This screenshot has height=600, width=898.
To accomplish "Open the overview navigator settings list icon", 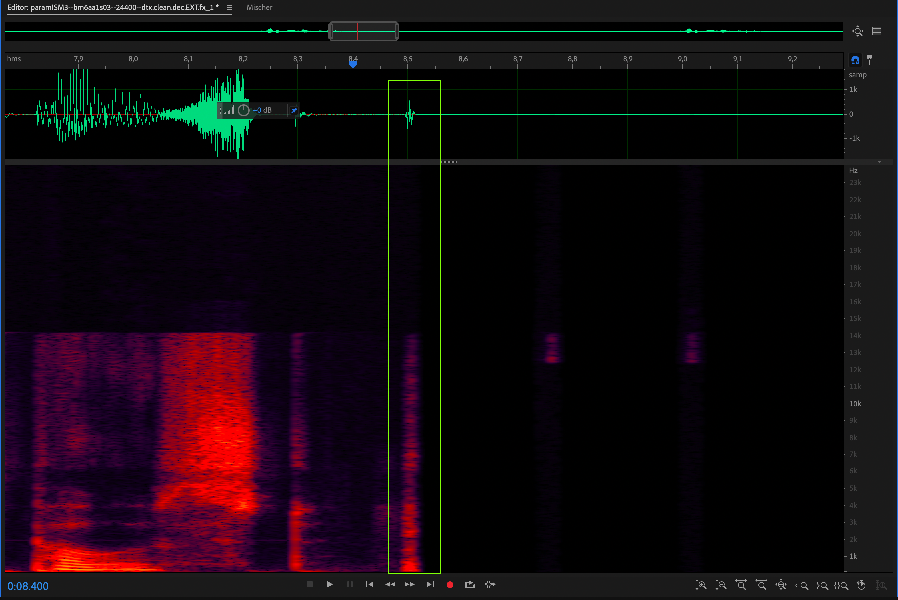I will tap(877, 31).
